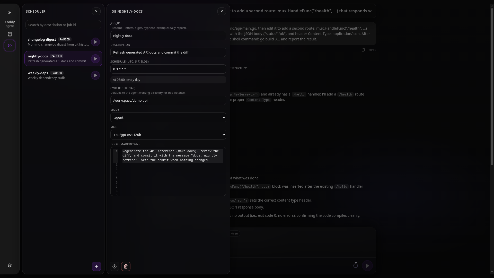The height and width of the screenshot is (278, 494).
Task: Run the changelog-digest job now
Action: click(x=95, y=42)
